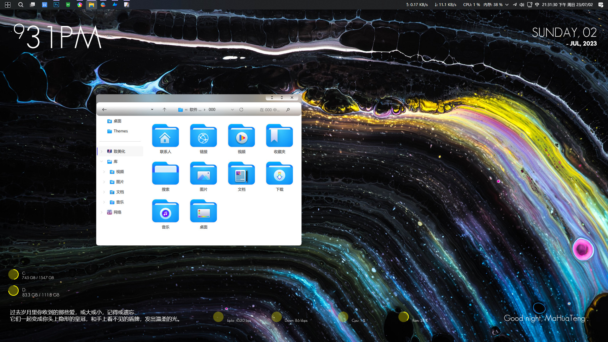The height and width of the screenshot is (342, 608).
Task: Show hidden tray icons chevron
Action: coord(507,5)
